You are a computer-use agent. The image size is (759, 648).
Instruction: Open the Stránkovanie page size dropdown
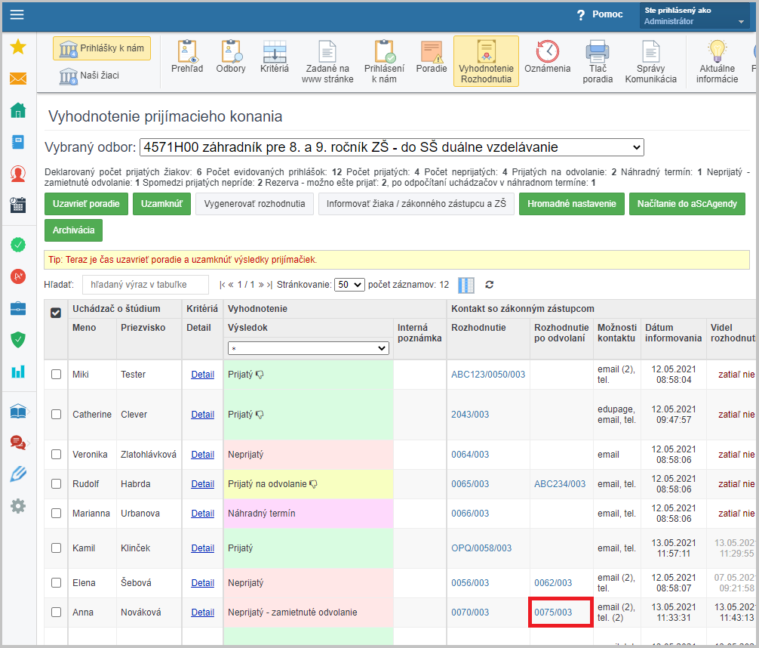349,285
